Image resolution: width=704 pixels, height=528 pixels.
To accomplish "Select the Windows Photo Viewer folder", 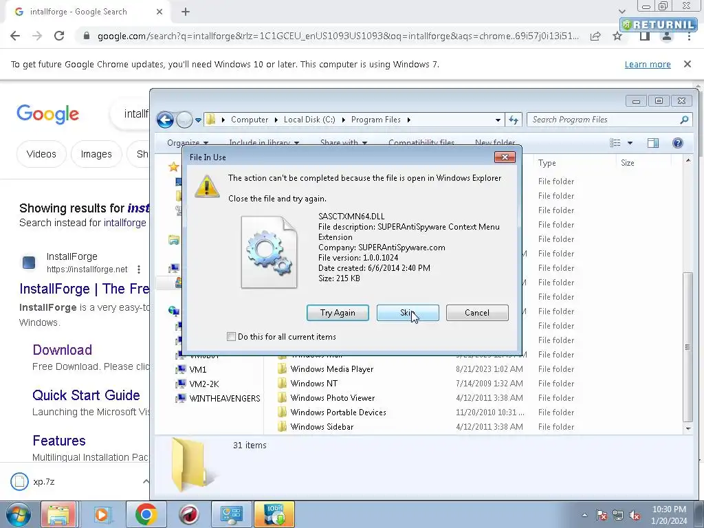I will (x=332, y=398).
